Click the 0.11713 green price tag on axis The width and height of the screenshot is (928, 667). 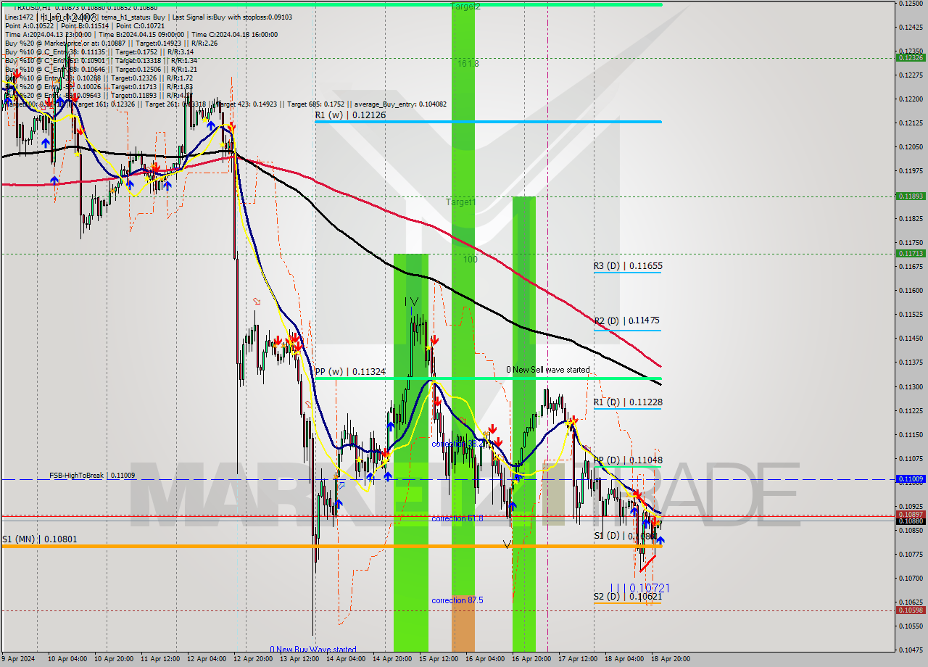[x=911, y=253]
